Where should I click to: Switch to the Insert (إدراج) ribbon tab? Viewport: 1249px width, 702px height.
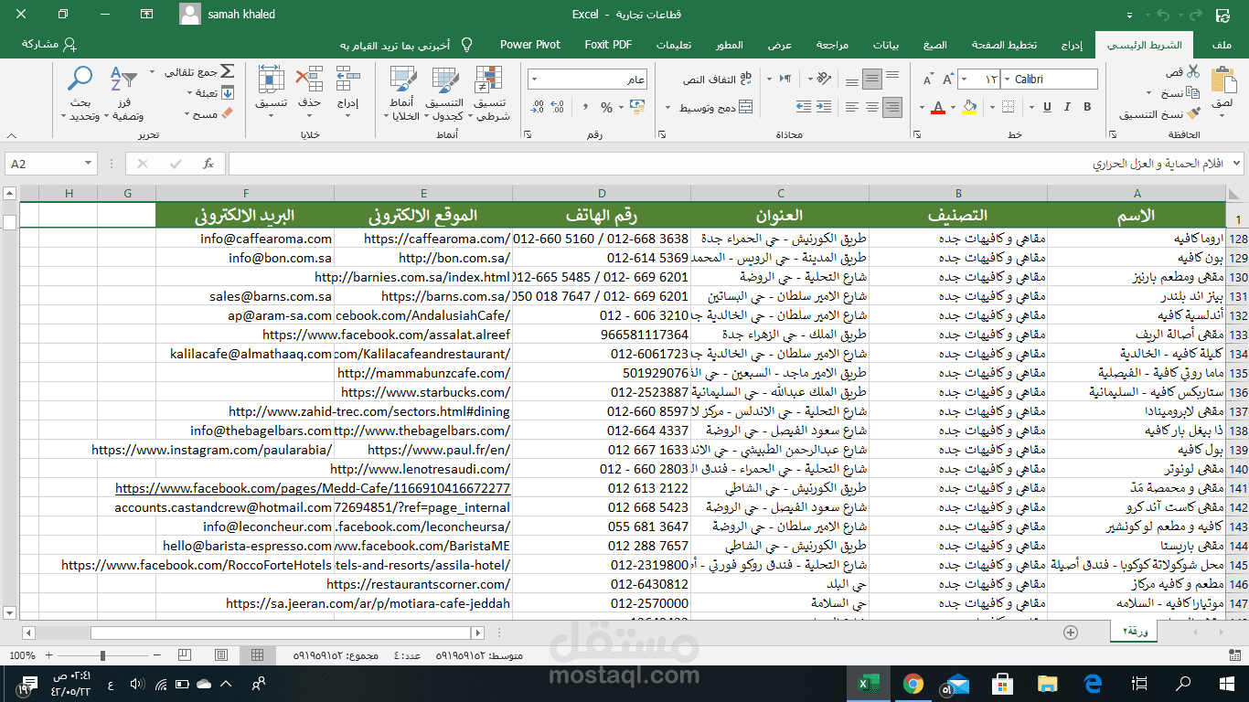click(1073, 45)
